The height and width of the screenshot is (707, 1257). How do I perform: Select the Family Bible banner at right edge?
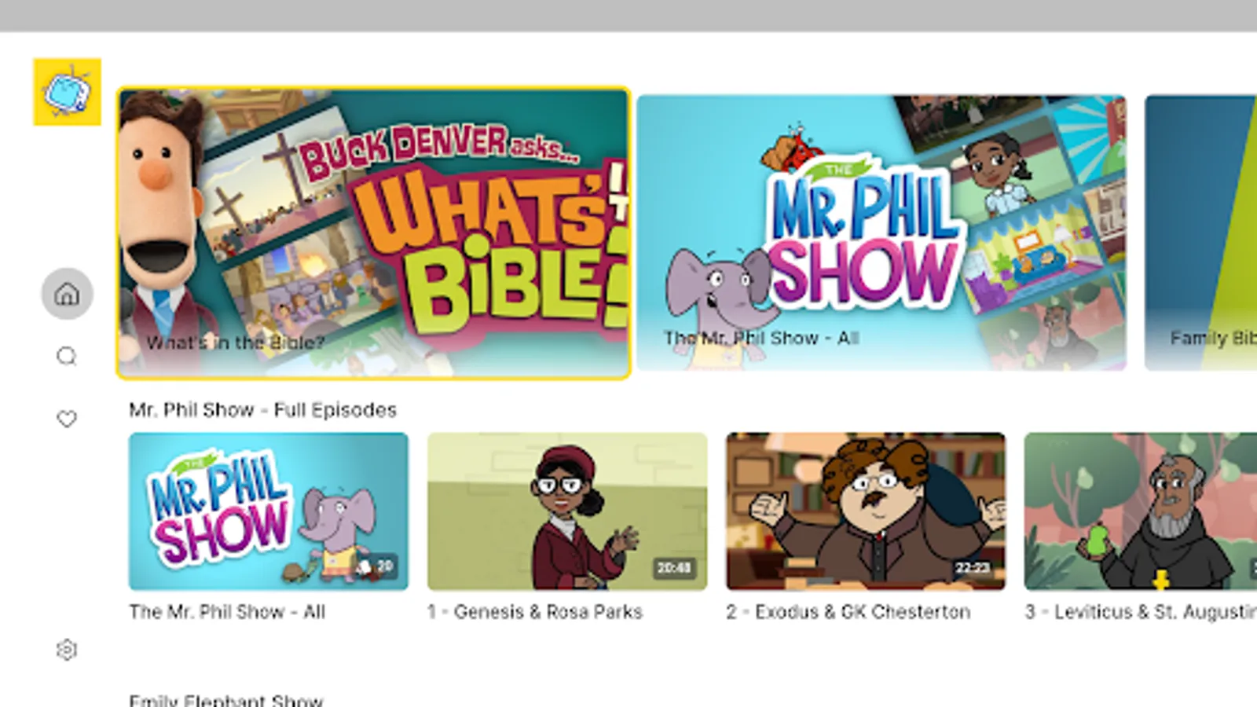(x=1200, y=233)
